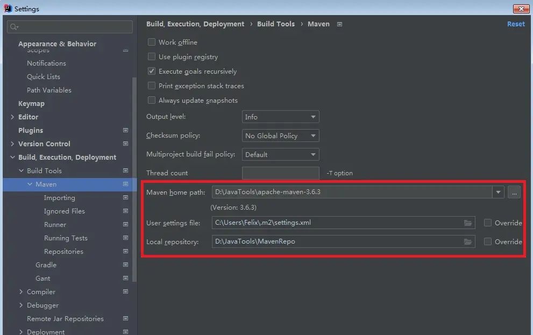
Task: Click the Reset link
Action: [516, 24]
